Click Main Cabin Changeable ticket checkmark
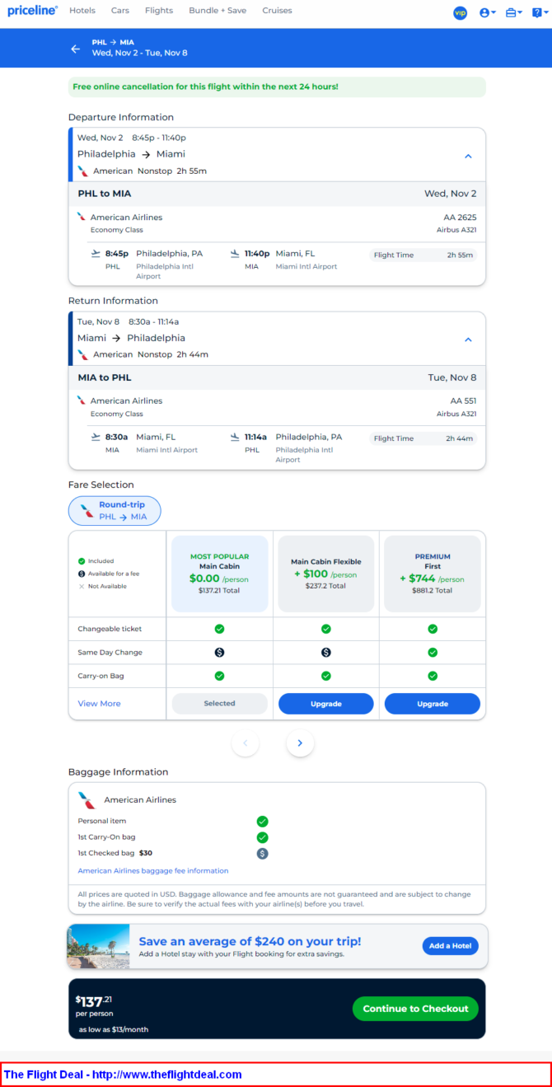Screen dimensions: 552x1087 pos(219,629)
